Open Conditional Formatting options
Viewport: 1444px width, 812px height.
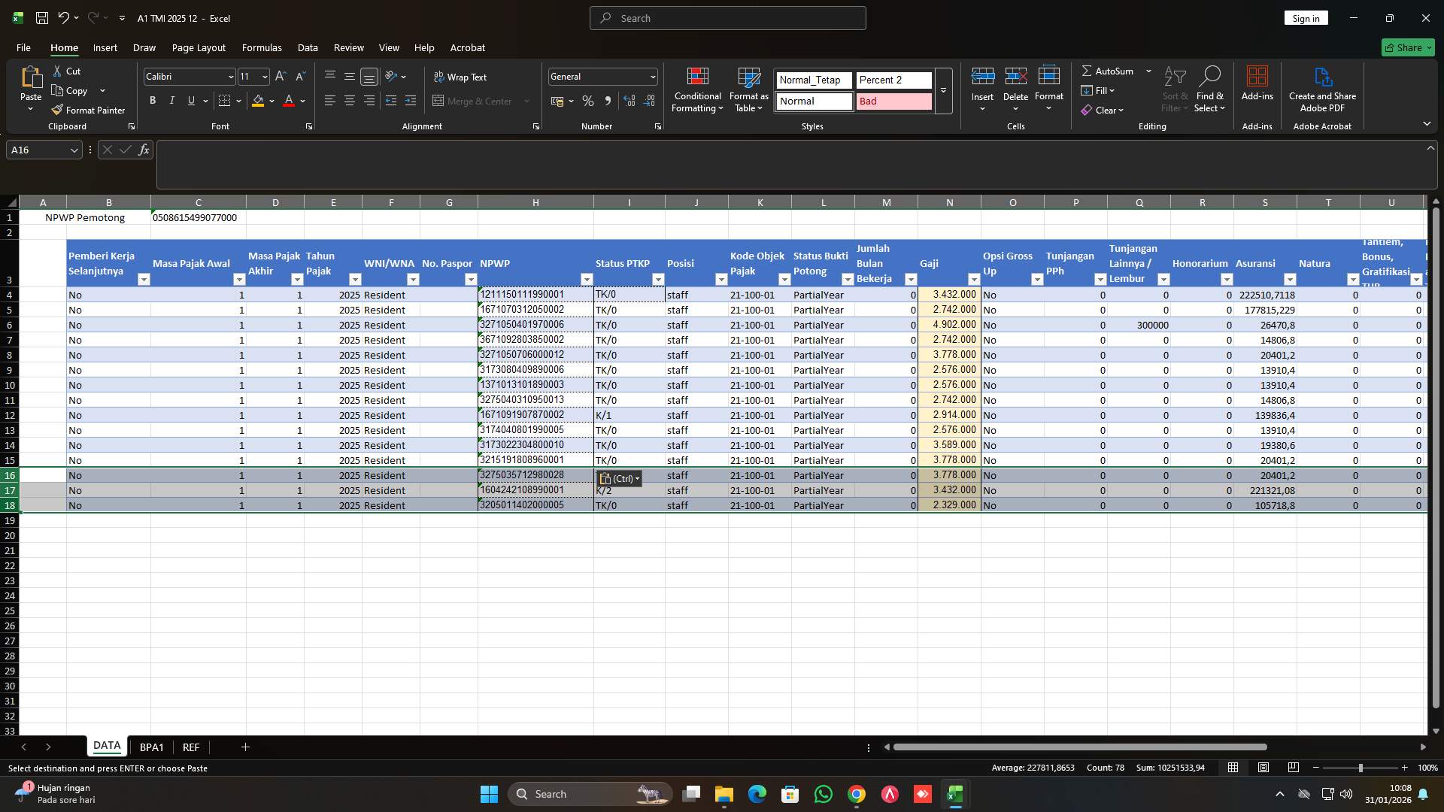697,89
